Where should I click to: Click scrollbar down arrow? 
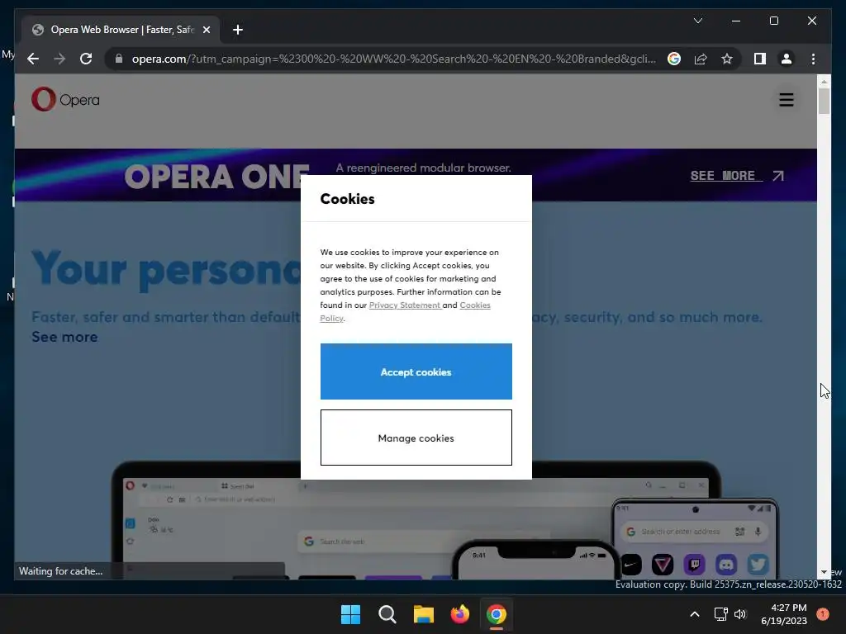[x=824, y=573]
